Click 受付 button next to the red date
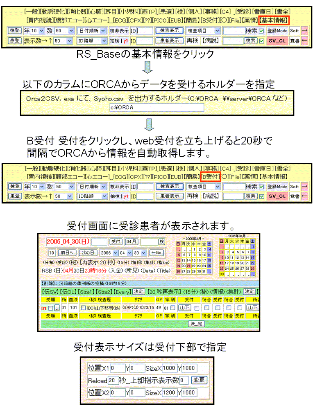This screenshot has width=313, height=408. coord(116,241)
